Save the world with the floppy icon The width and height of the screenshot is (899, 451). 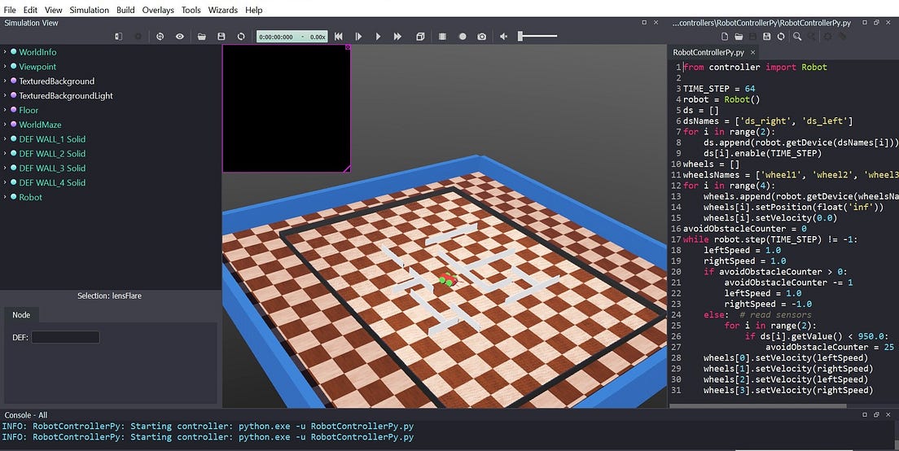221,36
